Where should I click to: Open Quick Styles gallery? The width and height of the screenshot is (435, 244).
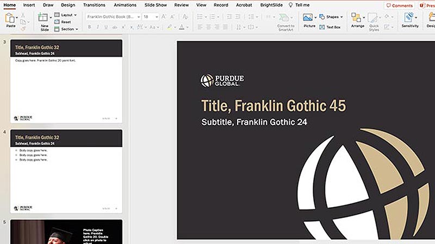pyautogui.click(x=374, y=22)
